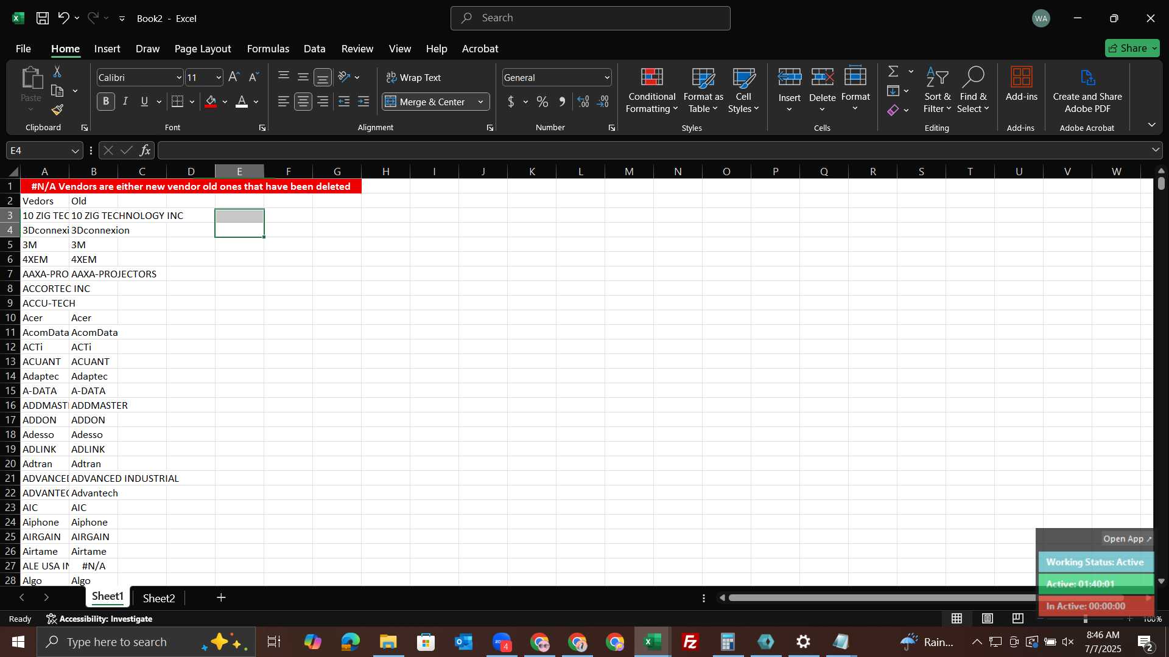Open the General number format dropdown
The image size is (1169, 657).
coord(606,77)
